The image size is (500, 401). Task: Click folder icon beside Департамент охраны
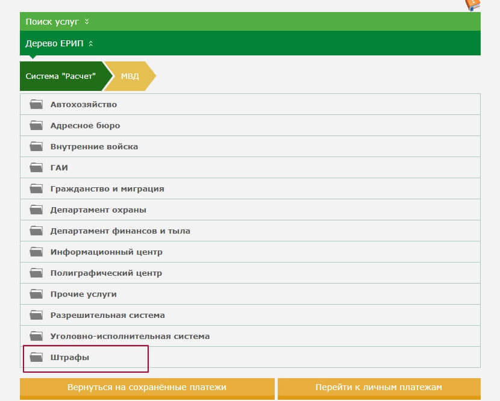(37, 210)
